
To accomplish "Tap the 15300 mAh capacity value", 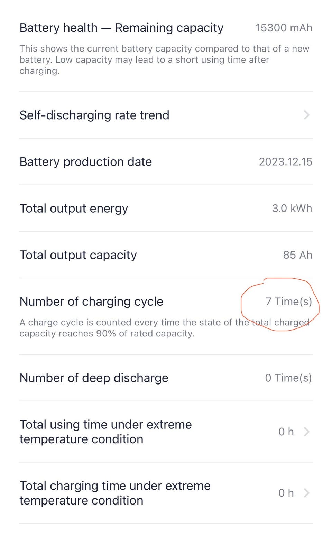I will pos(284,28).
